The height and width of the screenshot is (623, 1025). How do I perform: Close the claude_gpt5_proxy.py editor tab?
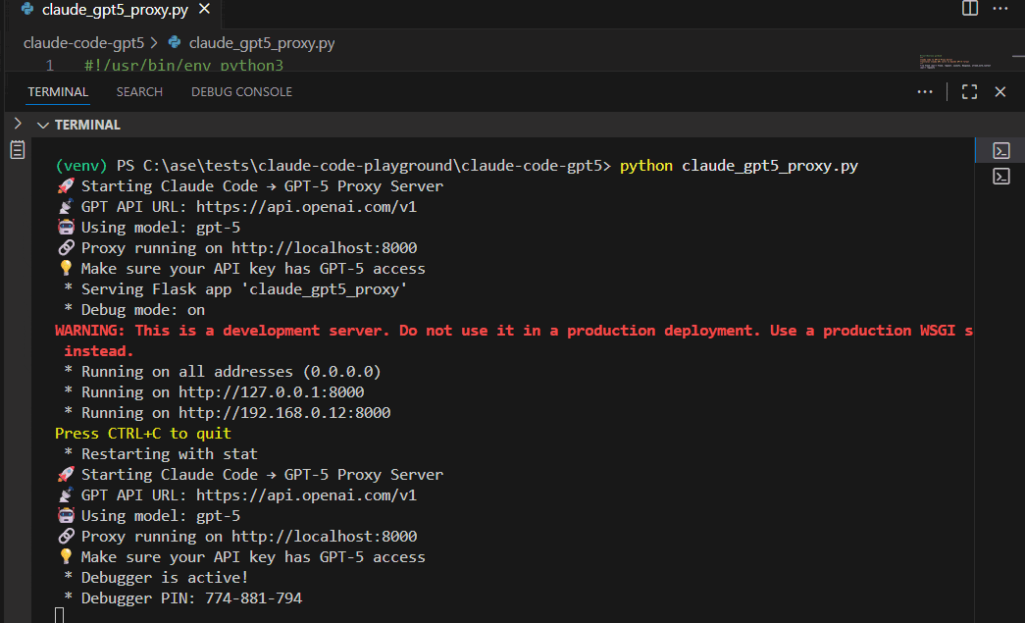click(x=205, y=9)
